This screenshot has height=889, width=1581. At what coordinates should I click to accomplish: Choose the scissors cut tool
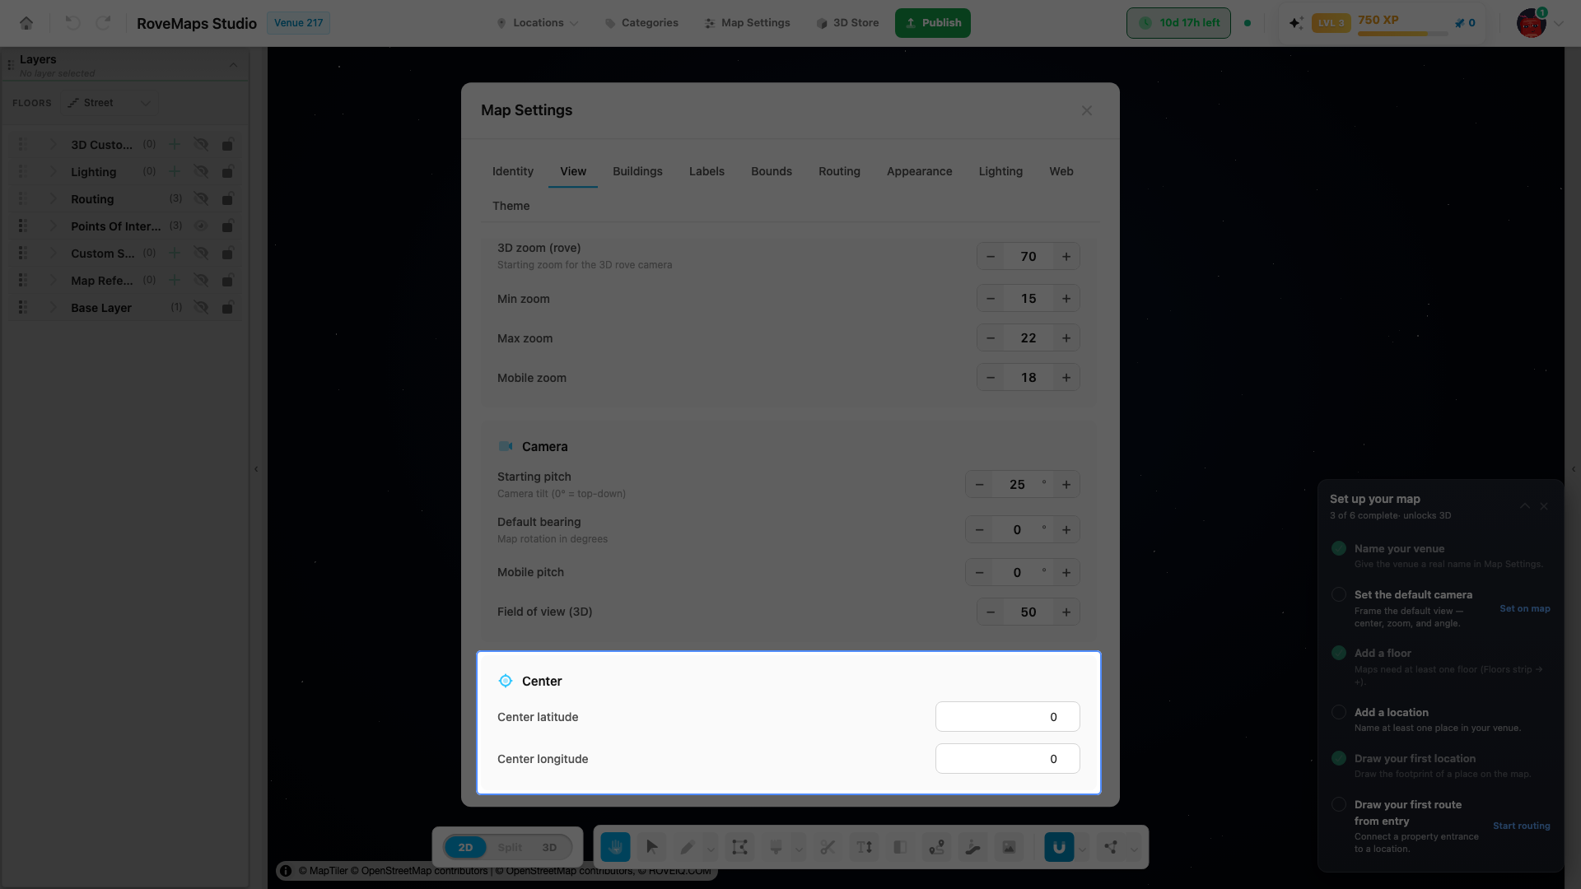828,847
